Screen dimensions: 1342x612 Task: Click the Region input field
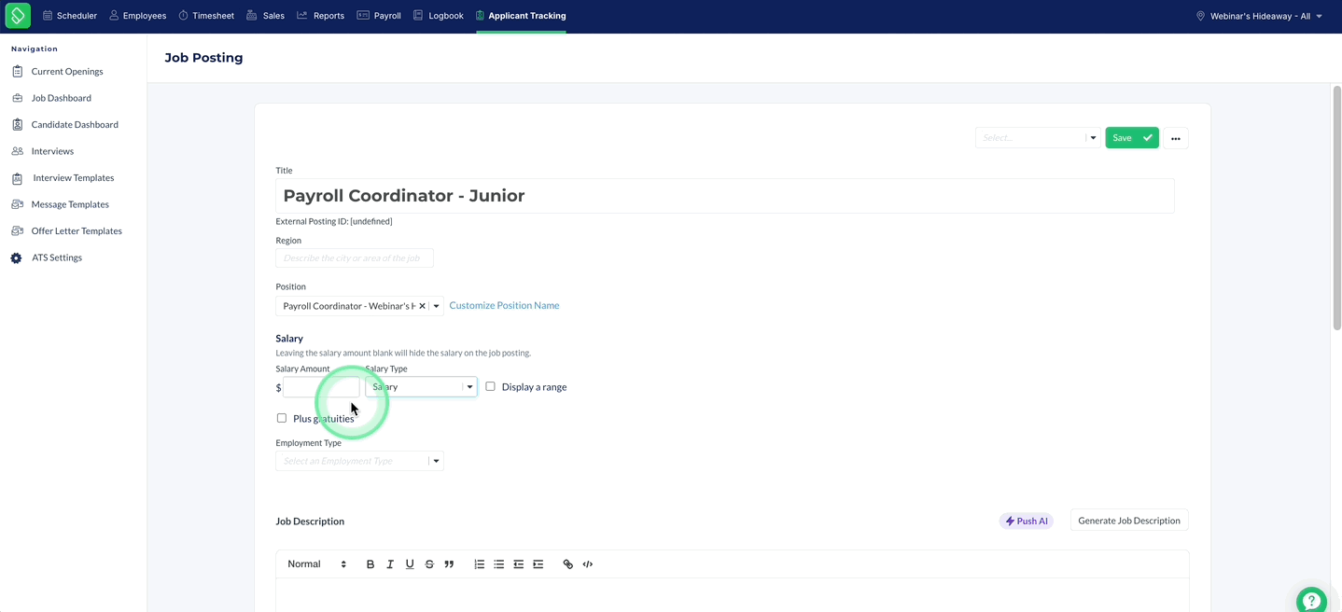pos(355,258)
